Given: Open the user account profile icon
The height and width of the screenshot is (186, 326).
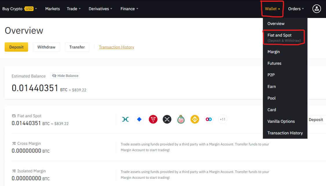Looking at the screenshot, I should tap(316, 9).
